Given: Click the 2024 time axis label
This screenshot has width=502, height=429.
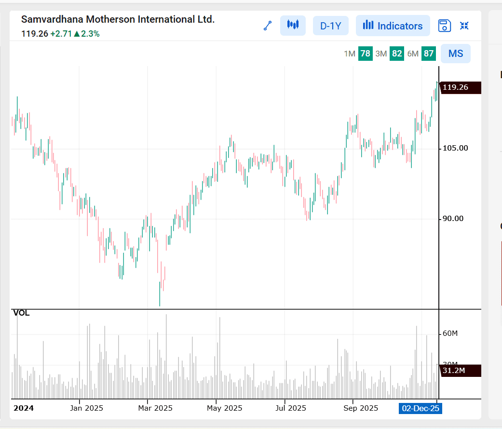Looking at the screenshot, I should (23, 408).
